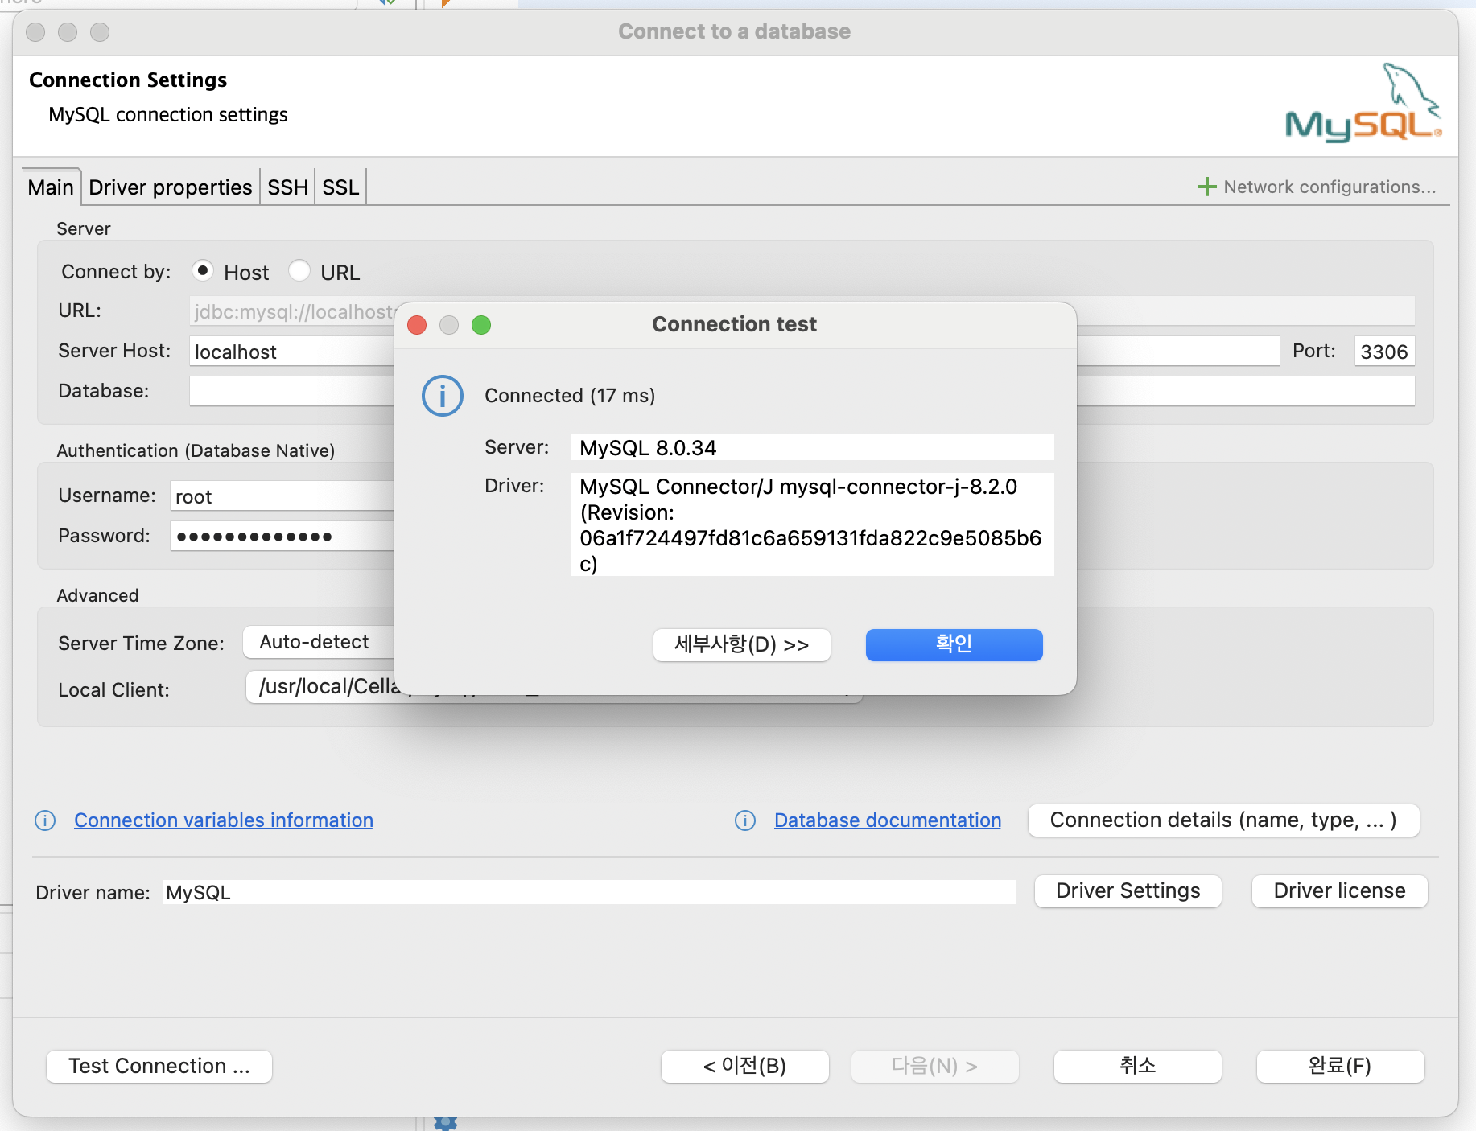Click the info icon beside Connection variables information
The height and width of the screenshot is (1131, 1476).
[x=45, y=820]
